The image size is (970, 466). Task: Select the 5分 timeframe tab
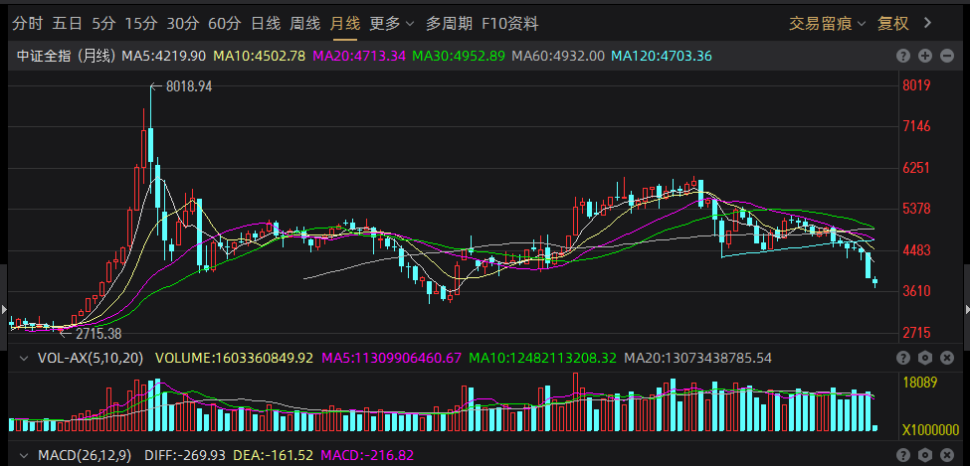pyautogui.click(x=103, y=24)
